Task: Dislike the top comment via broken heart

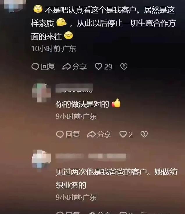Action: (x=124, y=66)
